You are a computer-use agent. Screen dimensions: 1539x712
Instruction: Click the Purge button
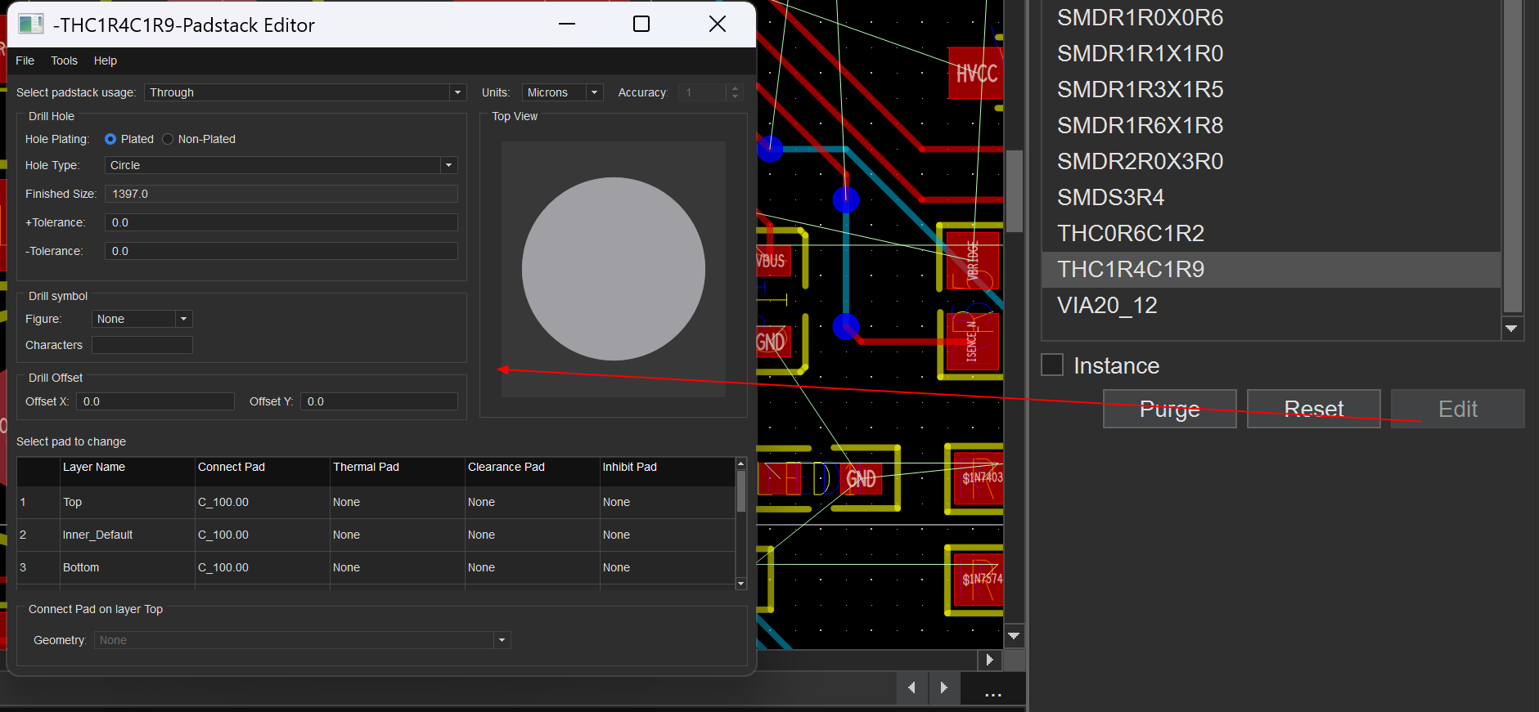tap(1169, 409)
